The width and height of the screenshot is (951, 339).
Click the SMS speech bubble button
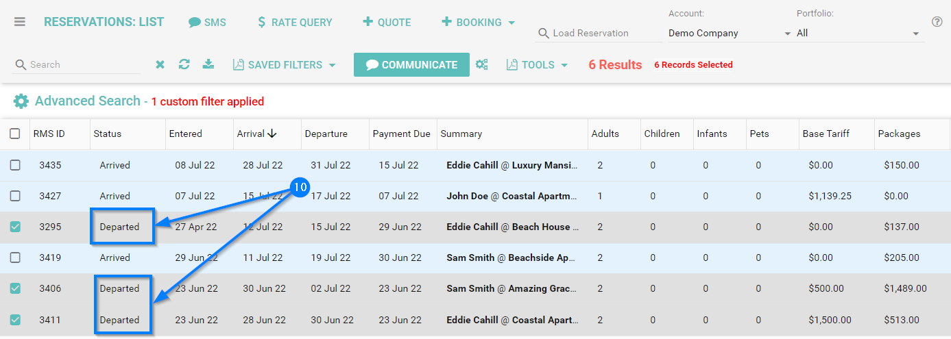point(207,23)
